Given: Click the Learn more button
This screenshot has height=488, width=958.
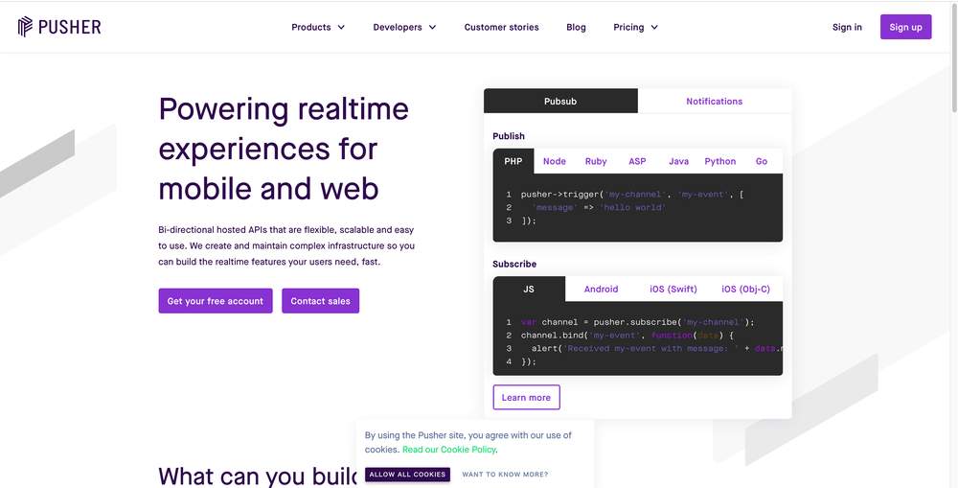Looking at the screenshot, I should pos(526,398).
